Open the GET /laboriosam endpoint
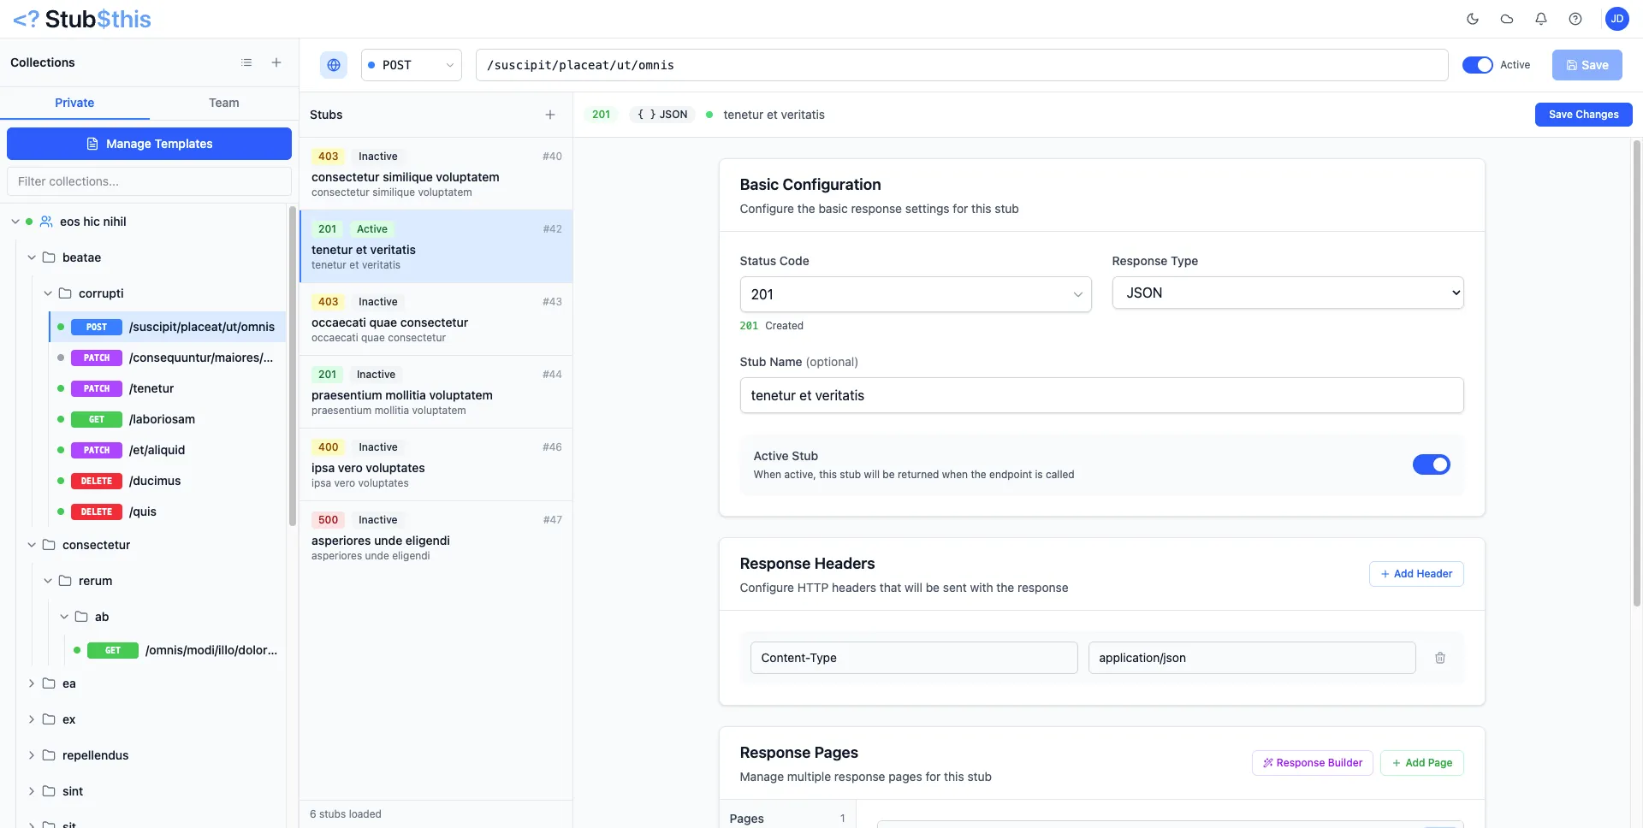 [168, 419]
